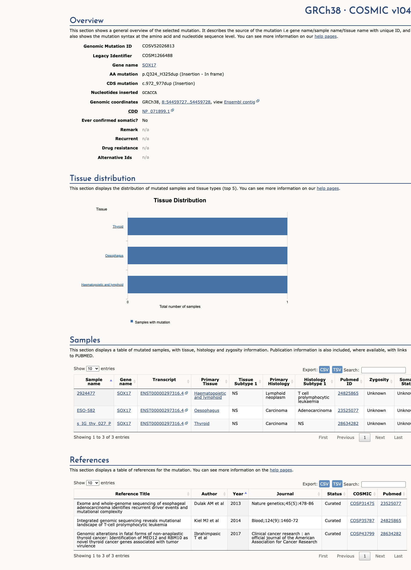Screen dimensions: 411x570
Task: Sort References table by Author arrows
Action: 224,494
